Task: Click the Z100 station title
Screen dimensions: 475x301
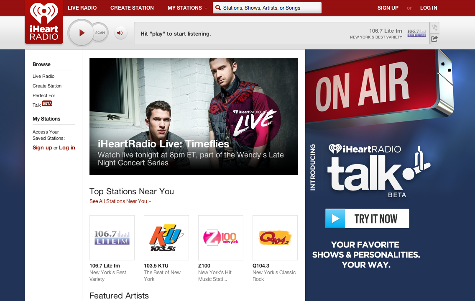Action: tap(204, 265)
